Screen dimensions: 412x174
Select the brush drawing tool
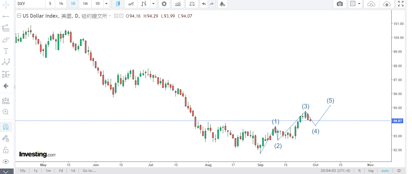5,39
